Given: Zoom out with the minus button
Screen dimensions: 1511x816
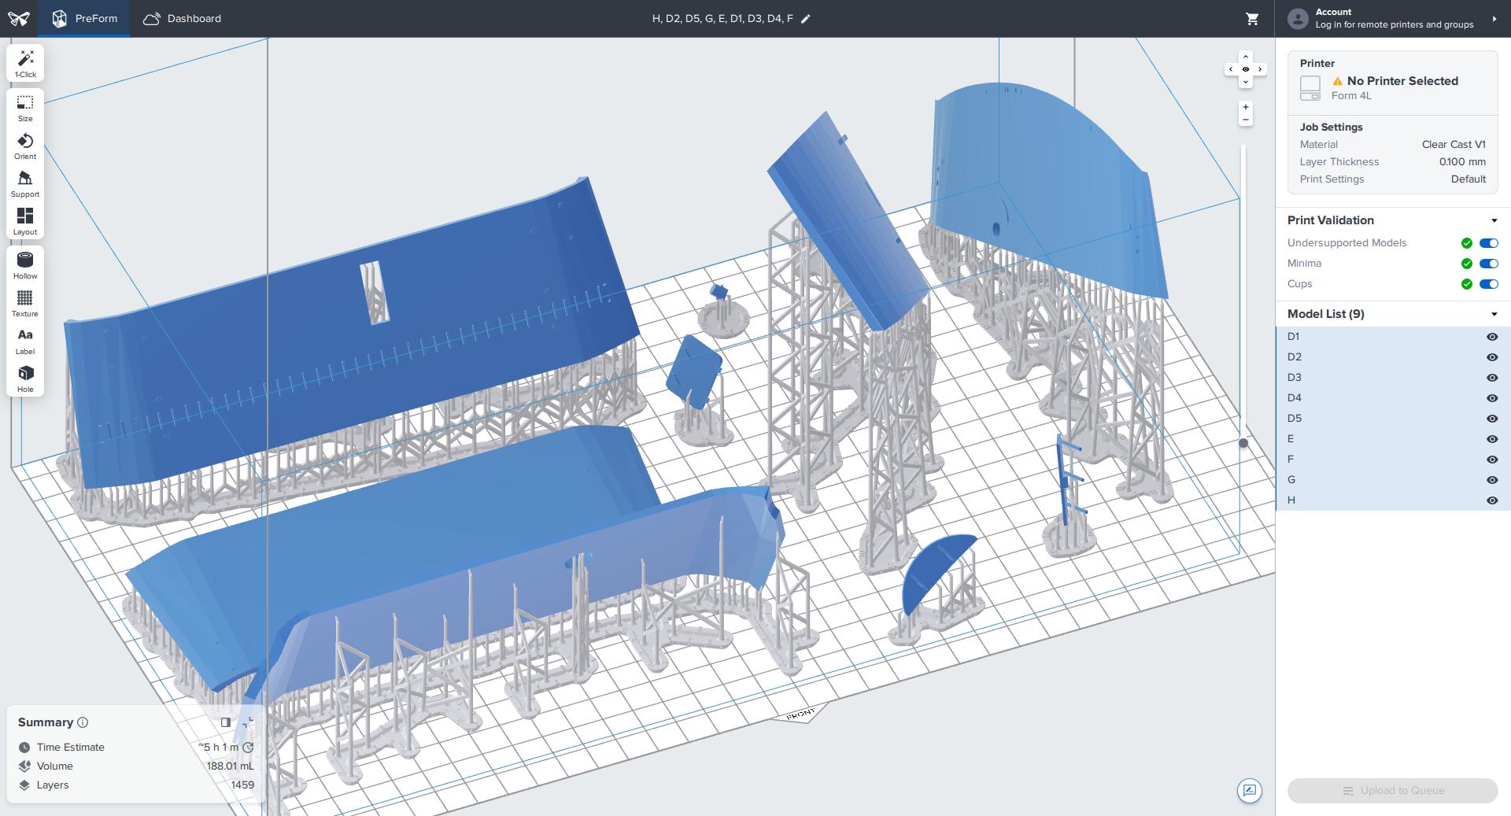Looking at the screenshot, I should 1245,120.
